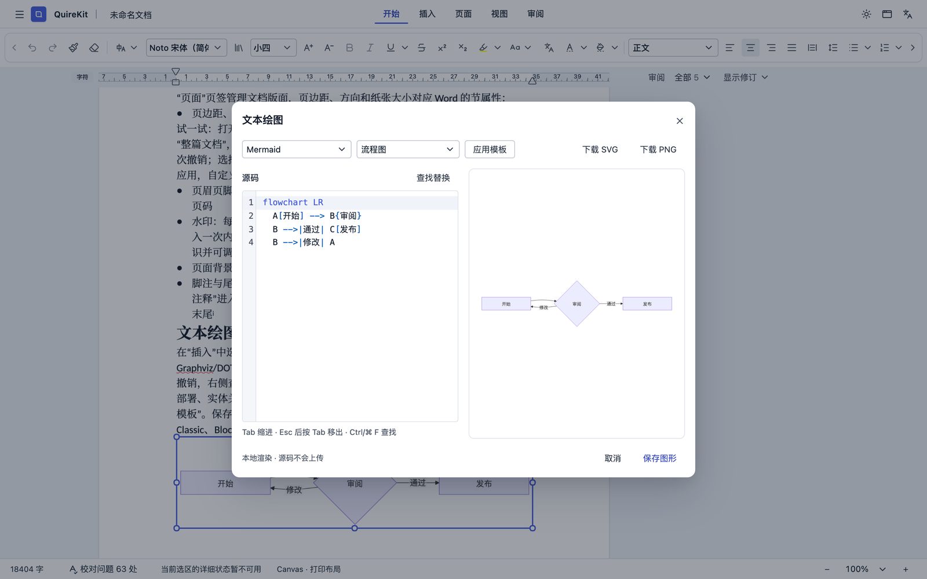Image resolution: width=927 pixels, height=579 pixels.
Task: Click the language translate icon top right
Action: click(907, 14)
